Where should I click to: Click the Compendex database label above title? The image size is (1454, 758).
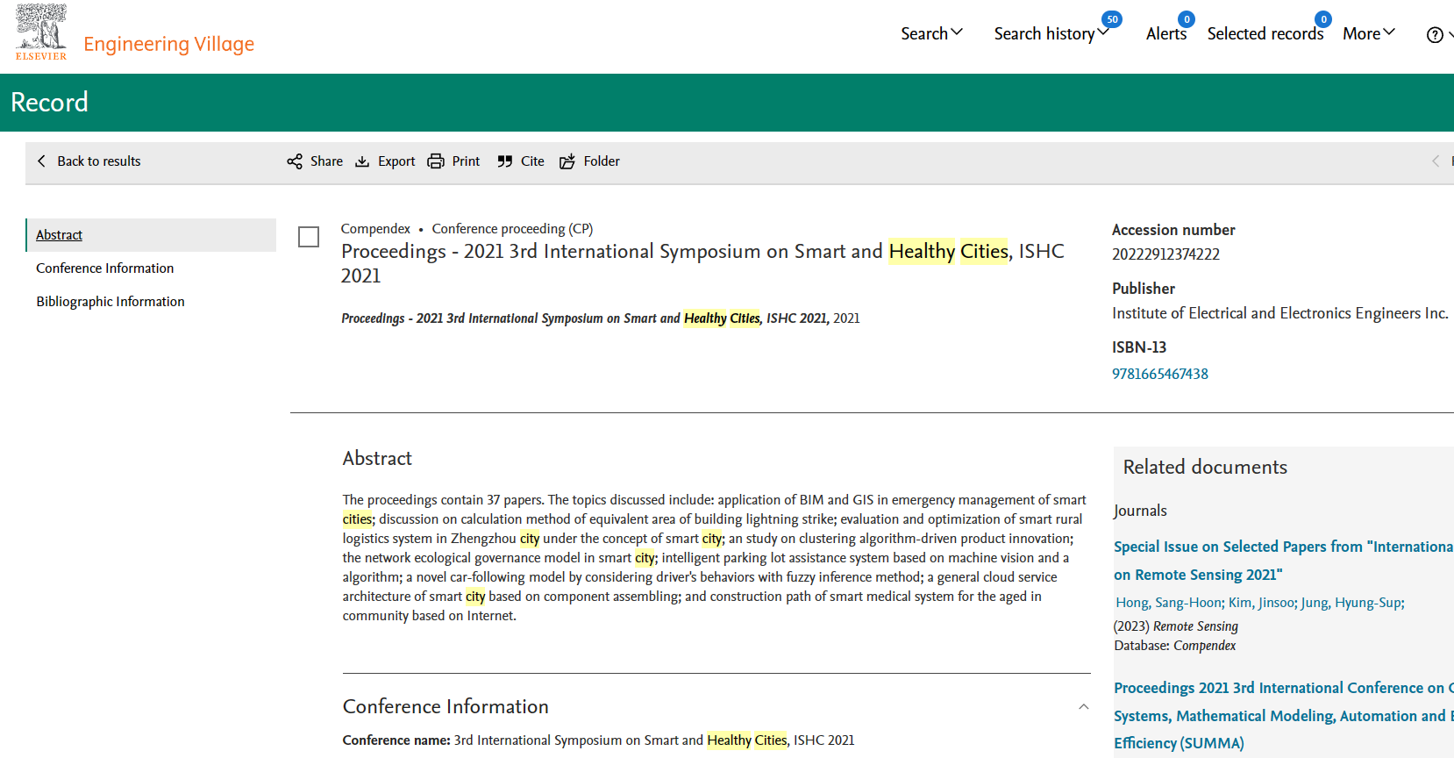(x=375, y=229)
